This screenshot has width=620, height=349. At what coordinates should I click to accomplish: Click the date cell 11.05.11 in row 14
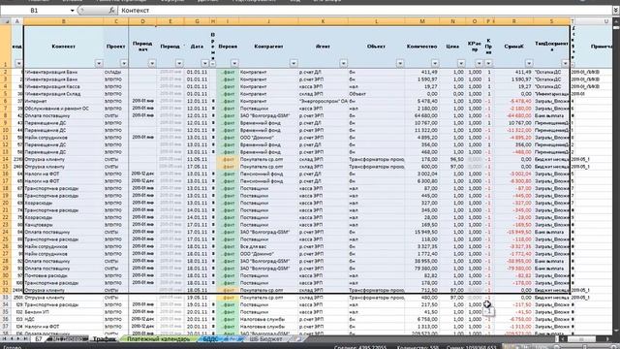coord(197,159)
